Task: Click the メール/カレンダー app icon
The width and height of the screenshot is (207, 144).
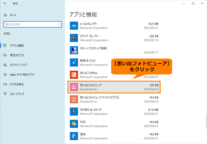Action: [74, 26]
